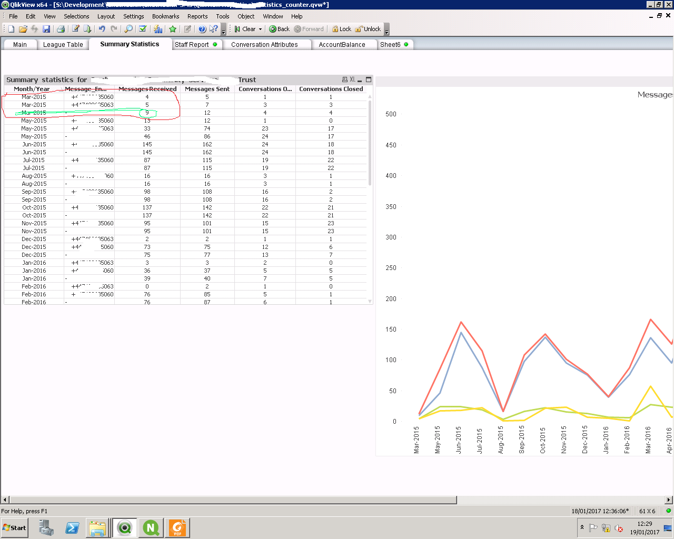Click the Undo layout change arrow
Viewport: 674px width, 539px height.
[x=102, y=29]
